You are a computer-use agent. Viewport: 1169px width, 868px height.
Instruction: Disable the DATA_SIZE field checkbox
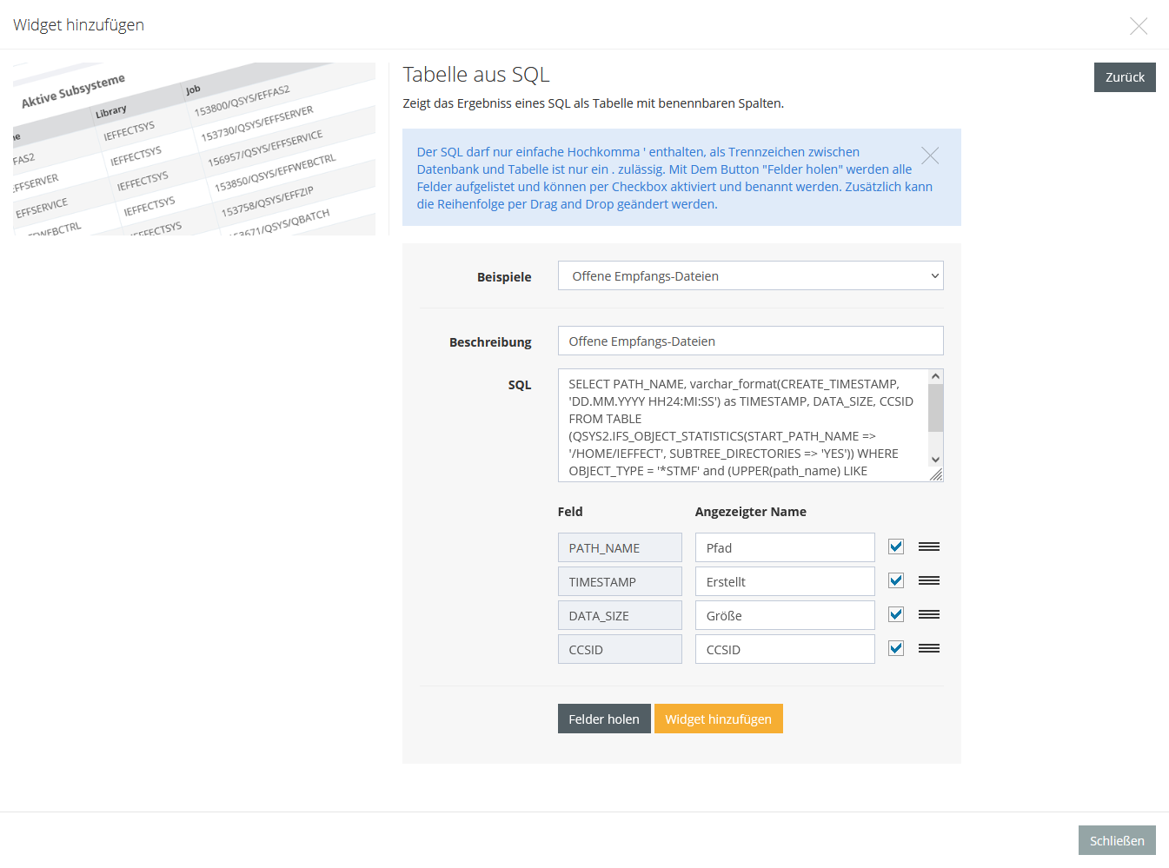coord(896,614)
